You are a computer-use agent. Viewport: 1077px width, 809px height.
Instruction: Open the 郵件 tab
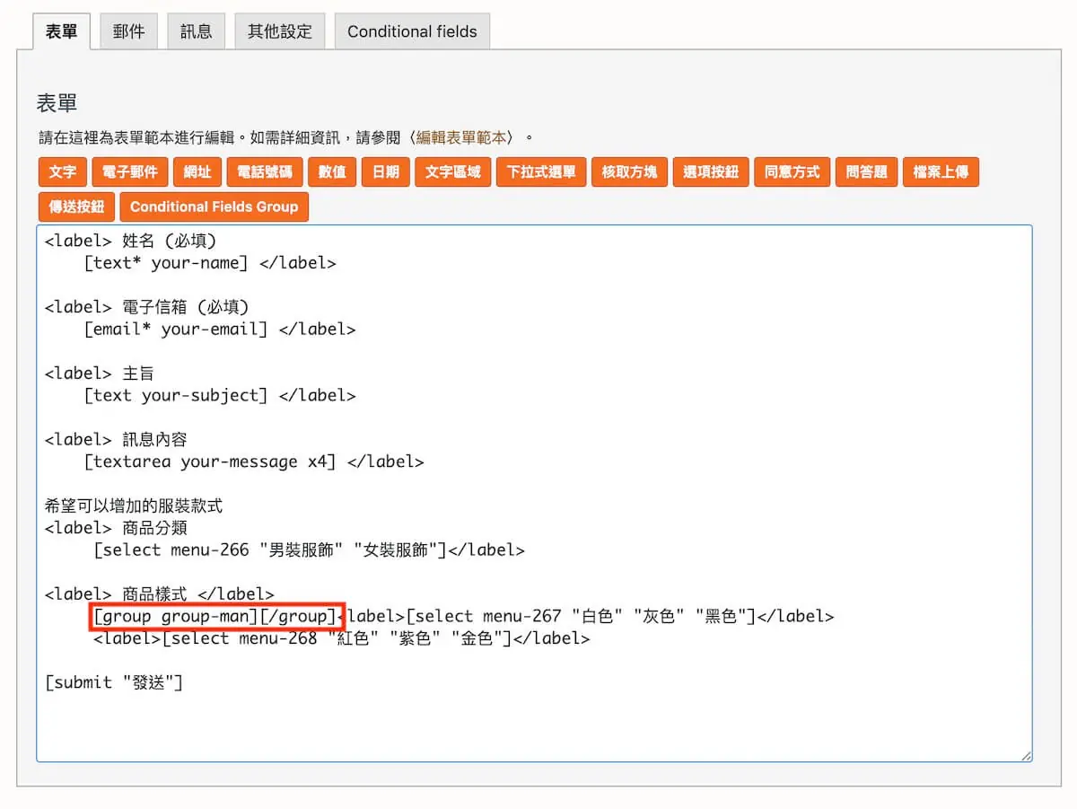128,31
